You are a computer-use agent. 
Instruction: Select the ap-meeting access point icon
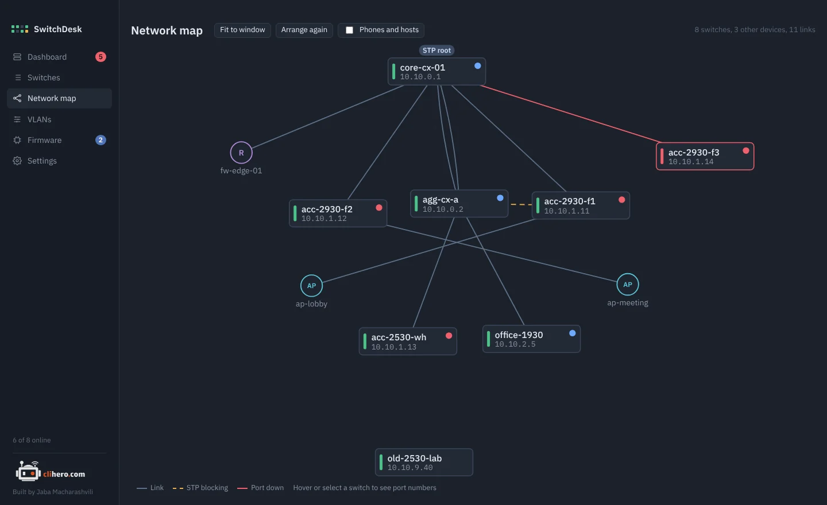(x=628, y=285)
